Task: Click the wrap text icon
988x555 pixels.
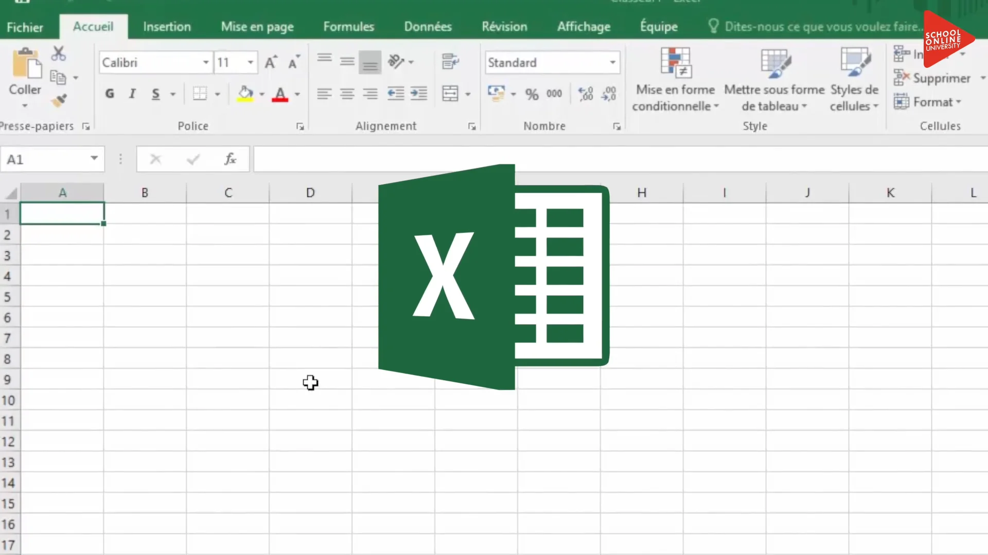Action: [x=450, y=62]
